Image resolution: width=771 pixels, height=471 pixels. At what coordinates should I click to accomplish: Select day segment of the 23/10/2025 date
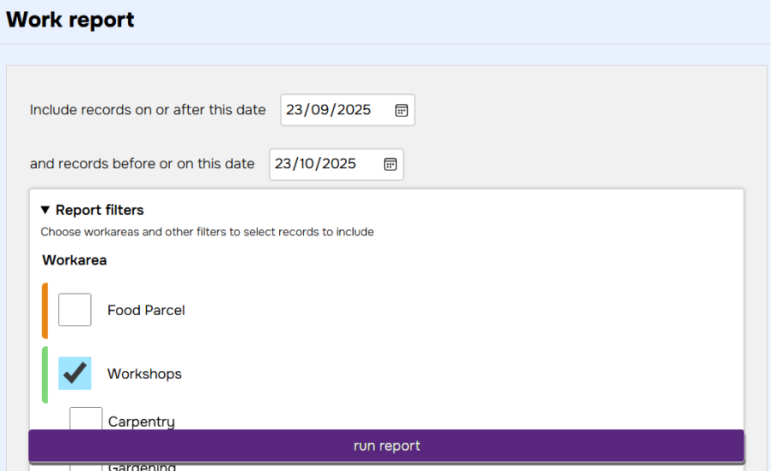283,164
